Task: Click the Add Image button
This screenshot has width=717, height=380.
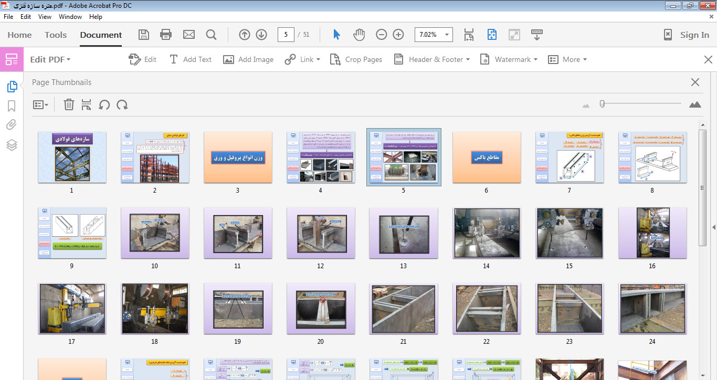Action: point(248,59)
